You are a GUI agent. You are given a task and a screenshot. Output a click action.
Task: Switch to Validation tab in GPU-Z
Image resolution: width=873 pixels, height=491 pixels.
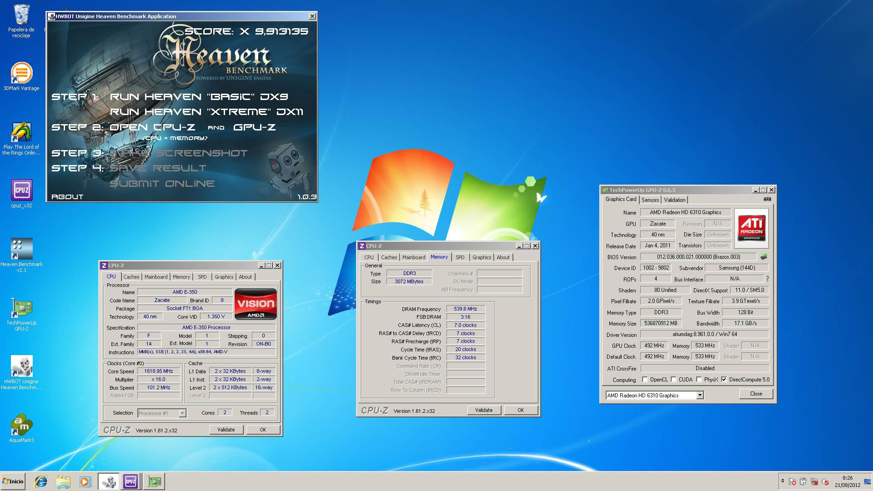click(674, 200)
